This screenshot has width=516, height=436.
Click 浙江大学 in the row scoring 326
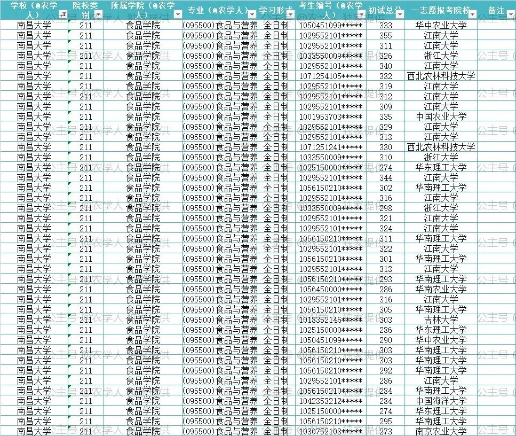(441, 56)
